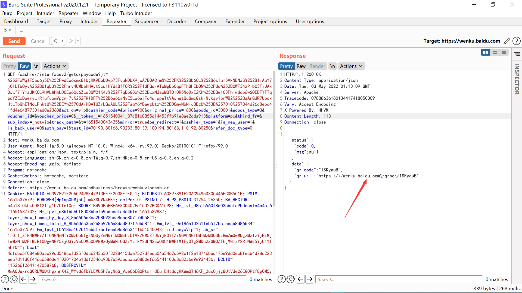Open the Inspector panel menu icon
Viewport: 522px width, 293px height.
tap(517, 54)
